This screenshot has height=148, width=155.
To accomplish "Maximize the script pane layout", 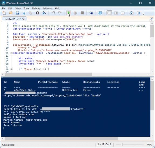I will click(x=123, y=13).
